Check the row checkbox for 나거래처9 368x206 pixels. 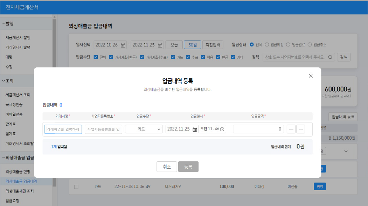pyautogui.click(x=76, y=187)
